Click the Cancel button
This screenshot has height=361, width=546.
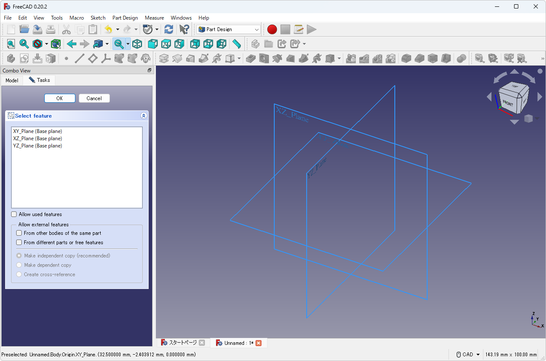[94, 98]
